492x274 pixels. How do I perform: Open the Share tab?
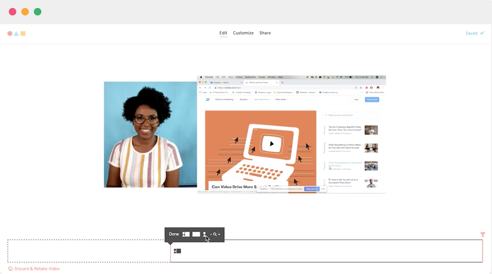coord(265,33)
